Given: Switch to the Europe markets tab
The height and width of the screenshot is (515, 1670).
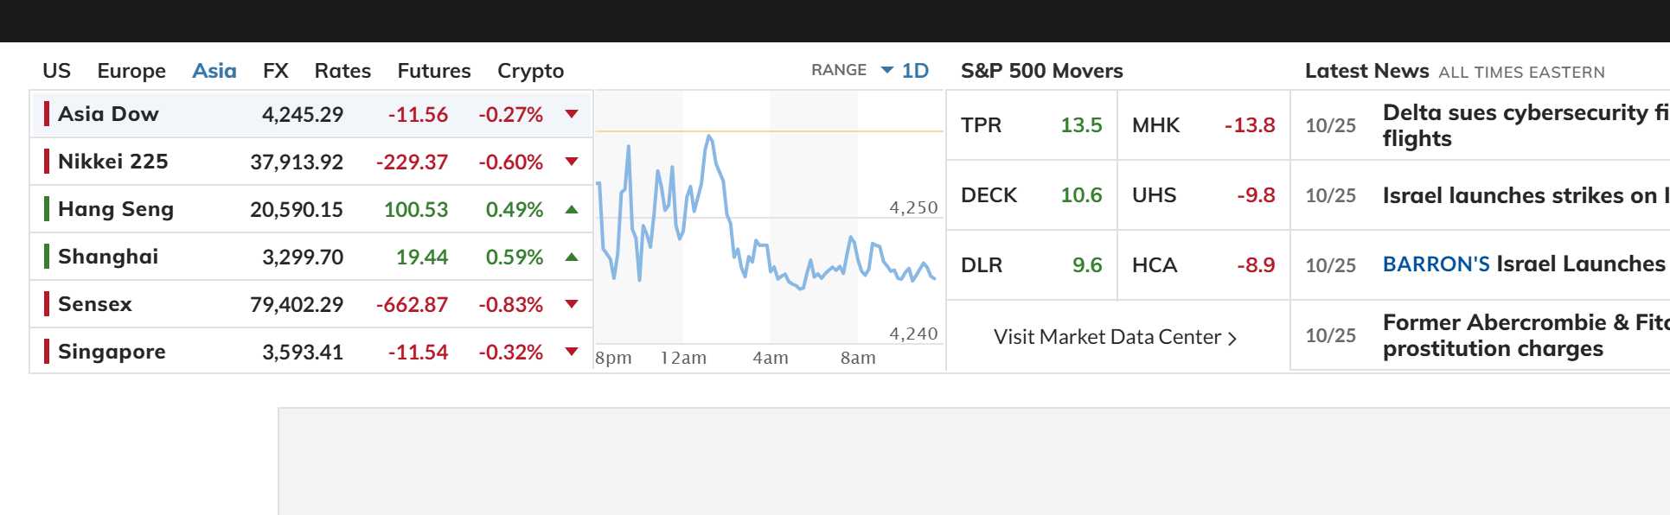Looking at the screenshot, I should 131,71.
